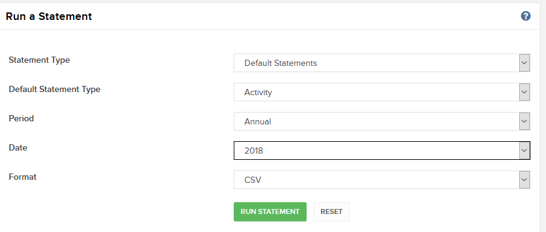Image resolution: width=546 pixels, height=232 pixels.
Task: Select the CSV format field
Action: (x=381, y=180)
